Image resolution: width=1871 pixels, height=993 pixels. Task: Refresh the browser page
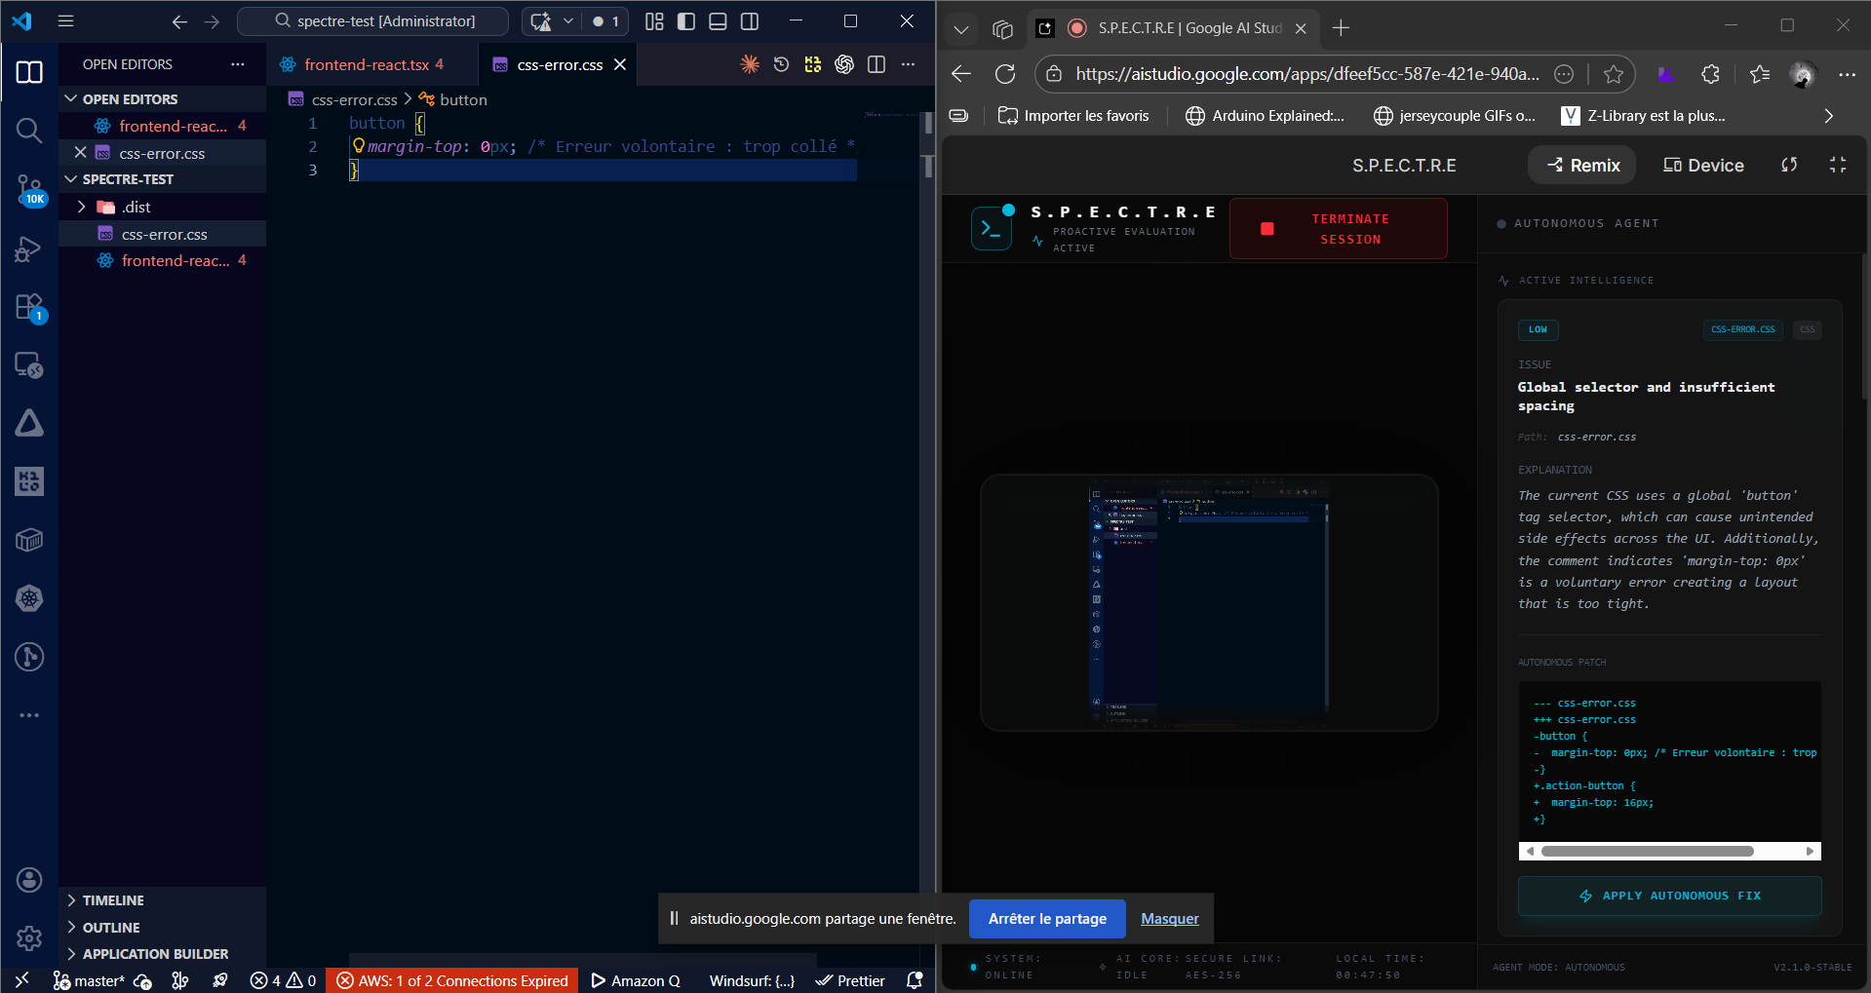click(1005, 74)
